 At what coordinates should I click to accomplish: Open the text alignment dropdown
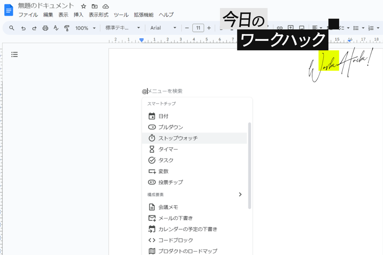(x=317, y=28)
